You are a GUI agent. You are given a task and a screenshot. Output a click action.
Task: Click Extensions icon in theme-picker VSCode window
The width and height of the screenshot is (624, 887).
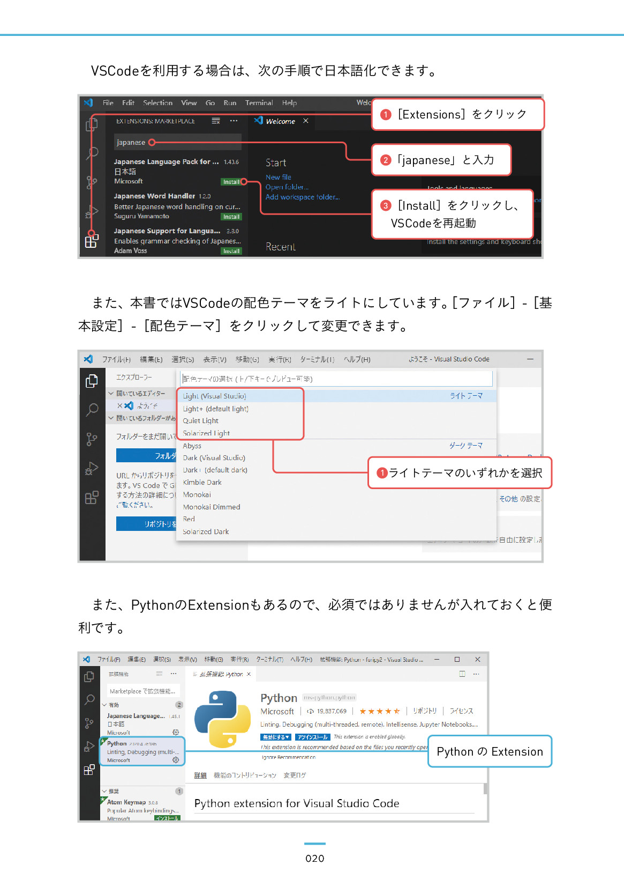[92, 498]
